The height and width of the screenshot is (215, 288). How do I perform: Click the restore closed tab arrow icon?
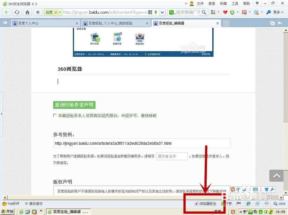pos(280,23)
